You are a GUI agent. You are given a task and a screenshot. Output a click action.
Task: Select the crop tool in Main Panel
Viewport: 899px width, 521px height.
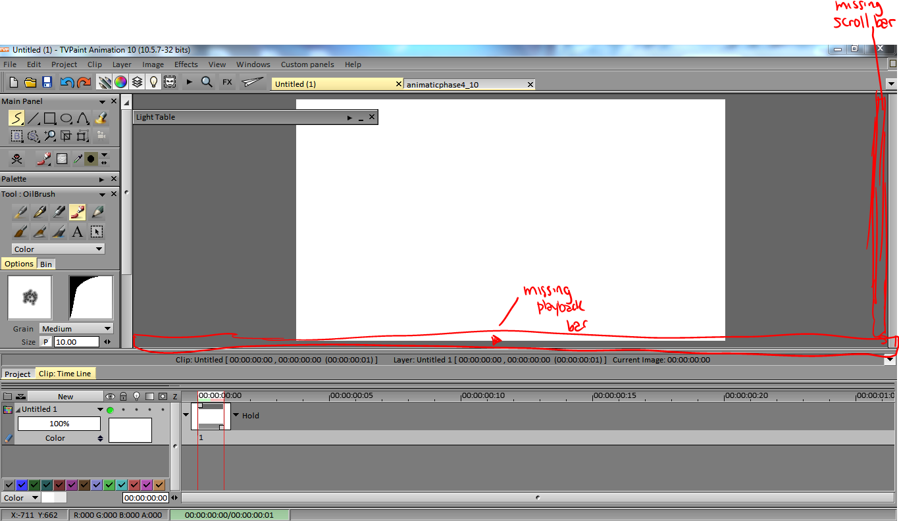(x=66, y=136)
